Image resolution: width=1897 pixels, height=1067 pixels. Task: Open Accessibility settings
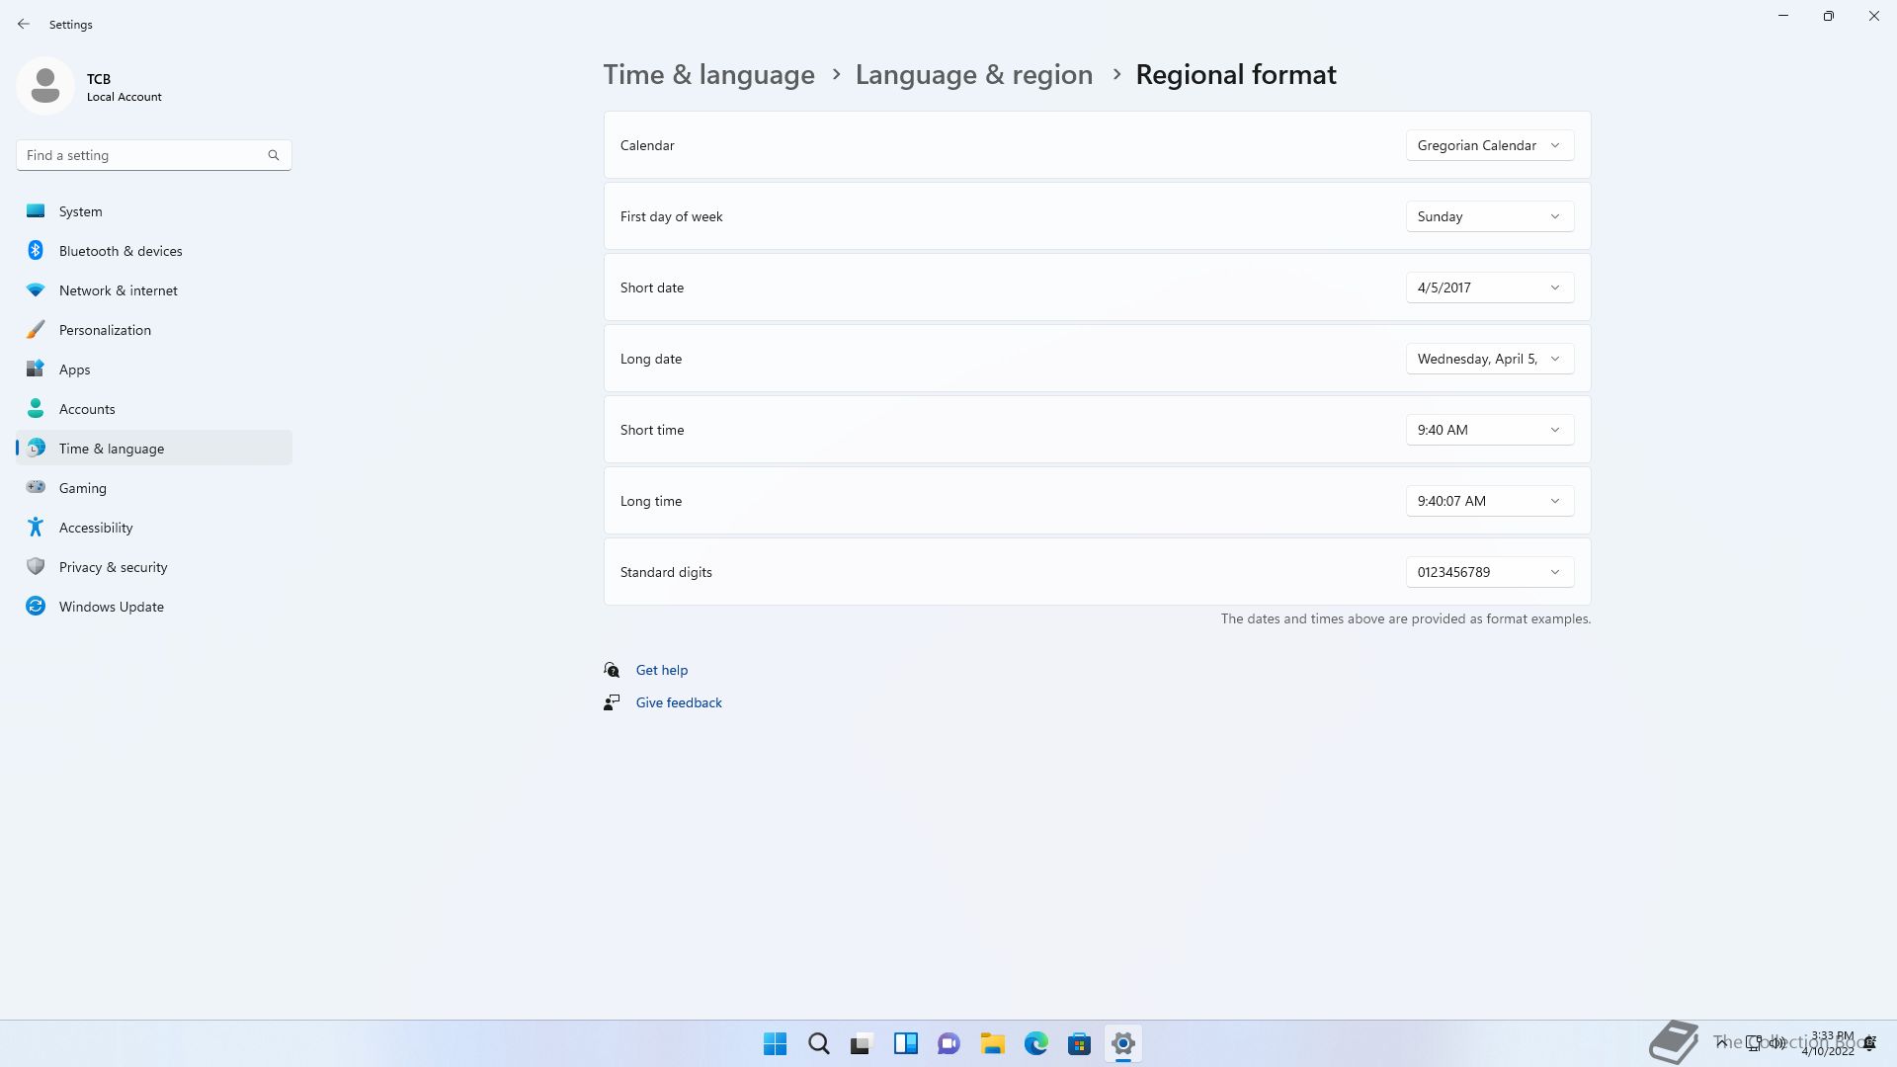pos(154,528)
